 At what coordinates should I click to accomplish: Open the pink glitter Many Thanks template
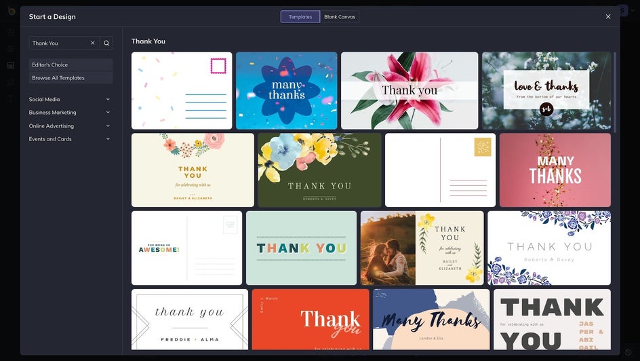555,170
